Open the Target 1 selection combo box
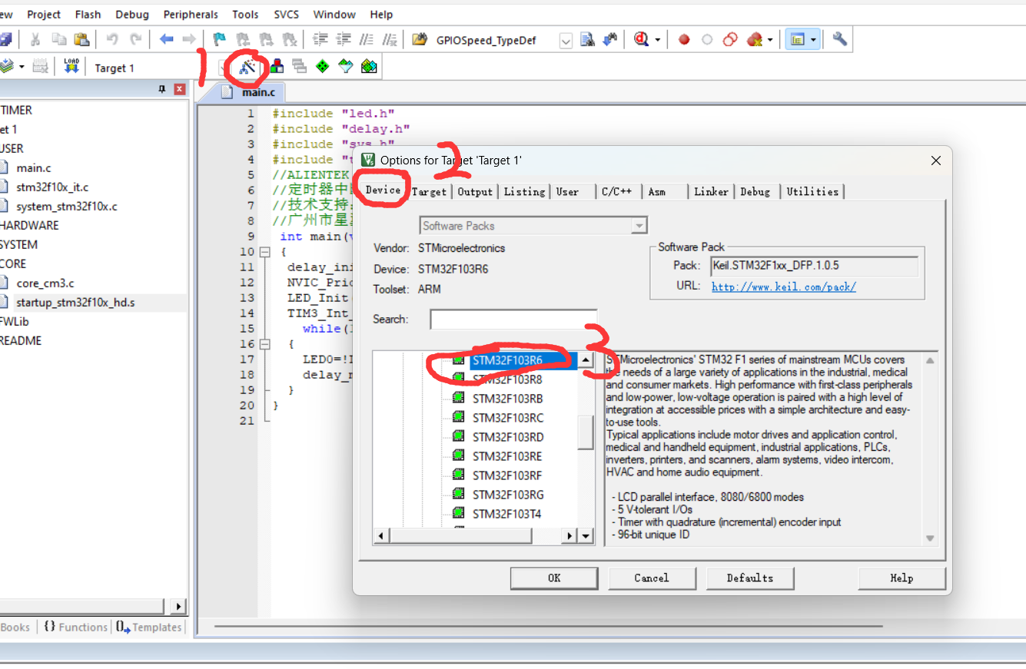 [161, 68]
